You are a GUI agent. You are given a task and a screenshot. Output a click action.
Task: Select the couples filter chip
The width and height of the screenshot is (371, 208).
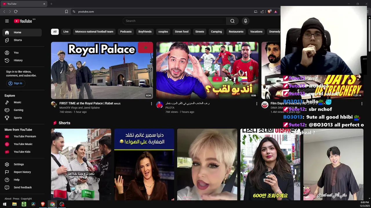click(x=163, y=31)
